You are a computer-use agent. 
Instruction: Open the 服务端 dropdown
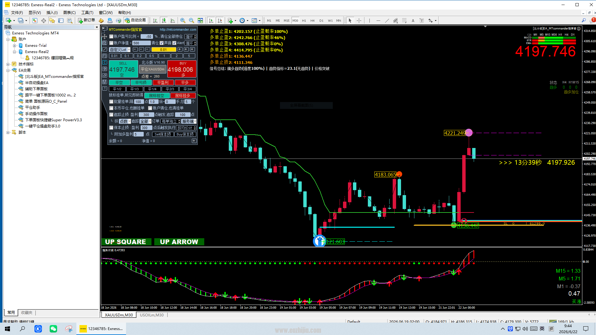pos(189,121)
